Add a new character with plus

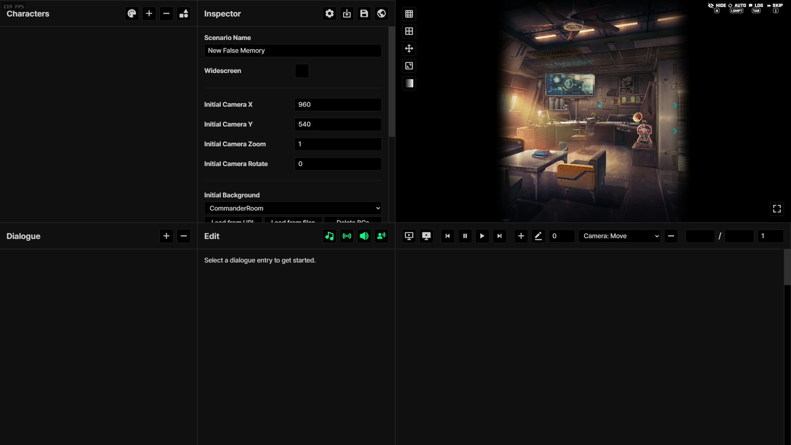[x=149, y=14]
